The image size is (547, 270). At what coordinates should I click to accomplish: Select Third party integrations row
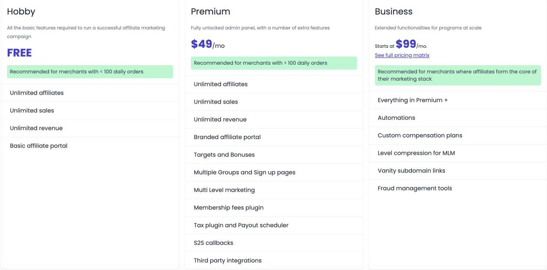pyautogui.click(x=274, y=261)
